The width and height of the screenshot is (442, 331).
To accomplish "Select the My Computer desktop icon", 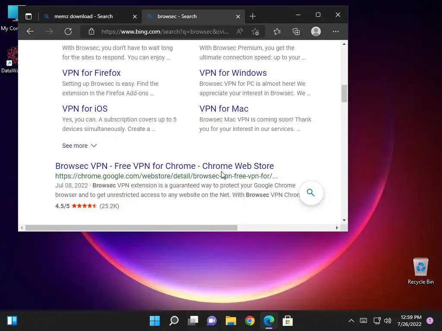I will click(10, 19).
